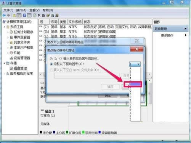
Task: Click 更多操作 in the actions pane
Action: point(167,35)
